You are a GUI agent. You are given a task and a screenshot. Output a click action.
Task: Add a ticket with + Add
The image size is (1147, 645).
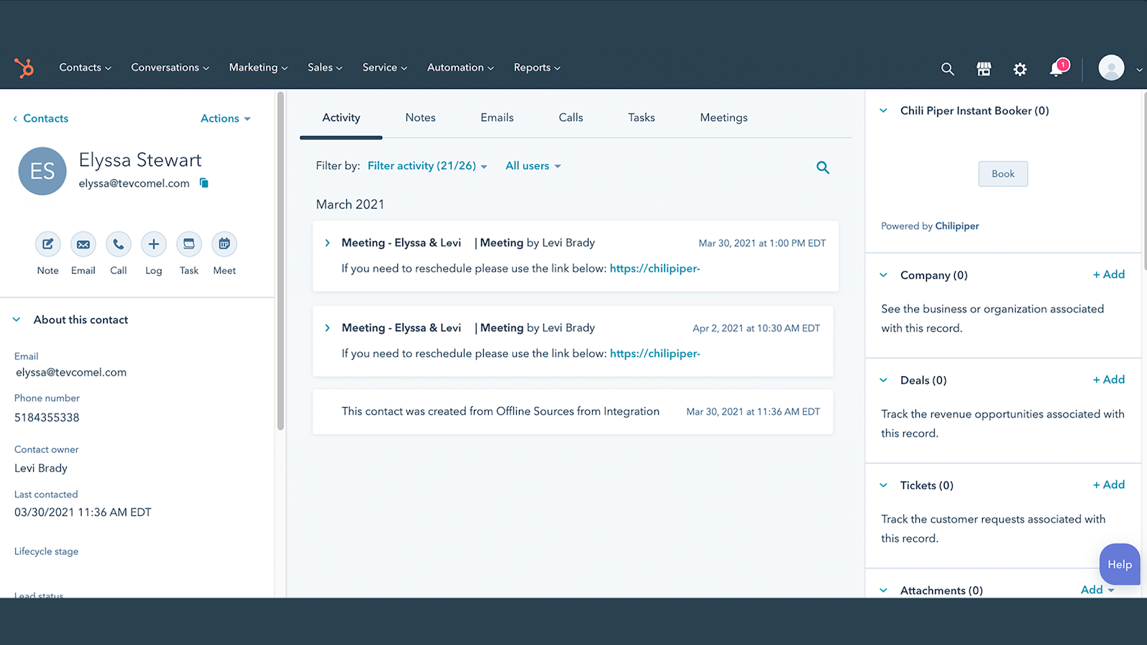click(x=1108, y=485)
